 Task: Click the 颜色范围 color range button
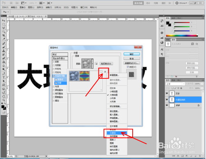click(192, 68)
